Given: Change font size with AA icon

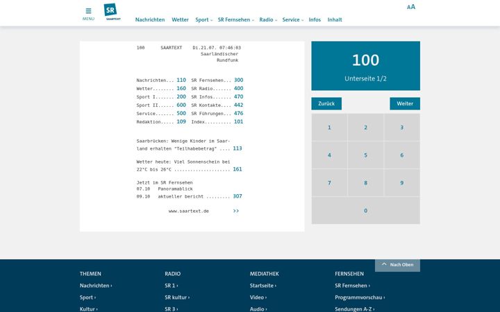Looking at the screenshot, I should tap(411, 7).
